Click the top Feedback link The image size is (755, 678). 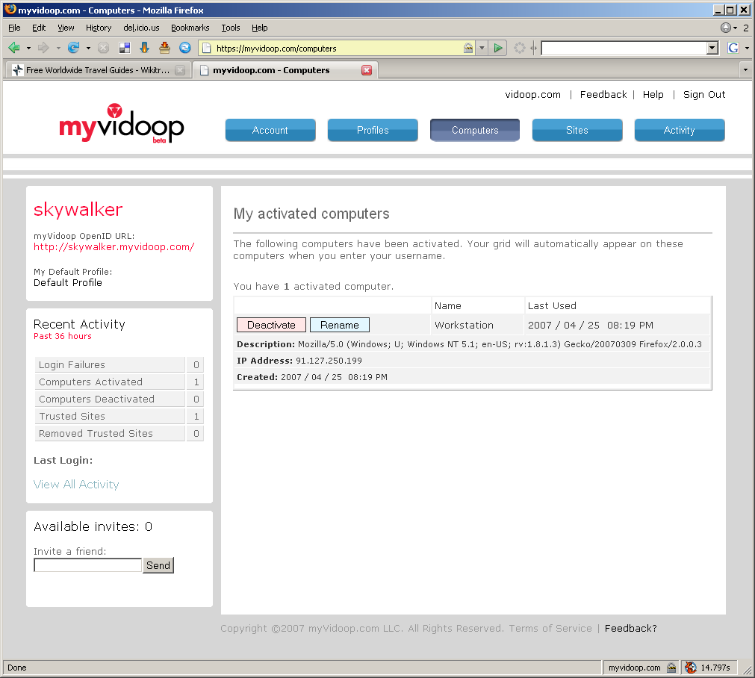point(603,94)
